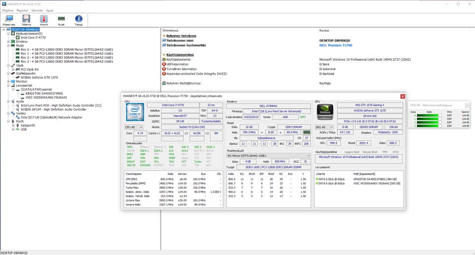Click the Tallenna floppy disk icon
The height and width of the screenshot is (255, 475).
tap(26, 20)
